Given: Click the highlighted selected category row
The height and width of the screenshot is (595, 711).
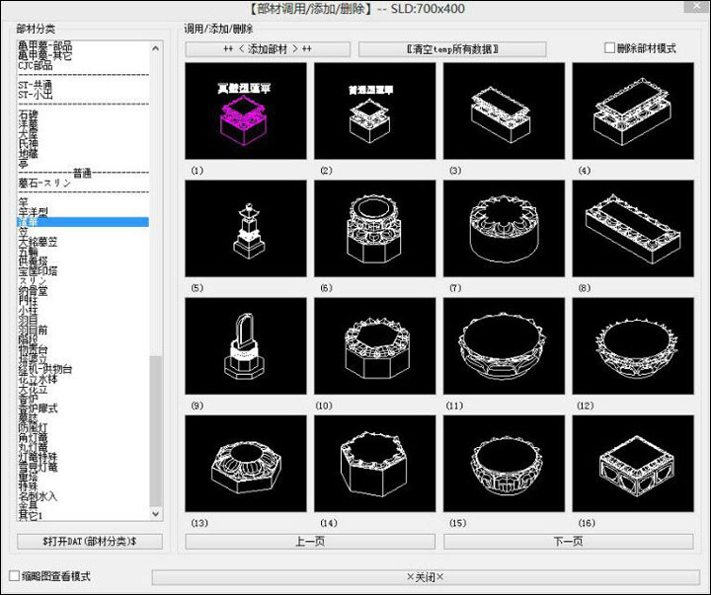Looking at the screenshot, I should click(83, 222).
